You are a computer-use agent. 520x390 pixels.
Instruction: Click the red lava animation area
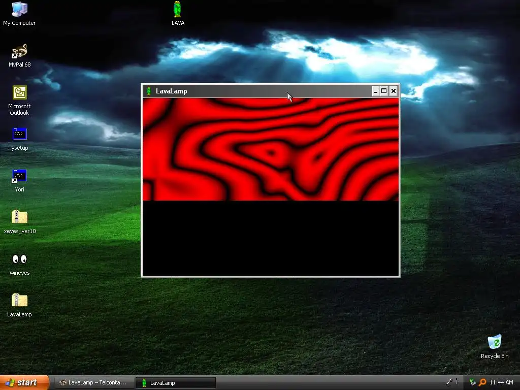point(271,149)
